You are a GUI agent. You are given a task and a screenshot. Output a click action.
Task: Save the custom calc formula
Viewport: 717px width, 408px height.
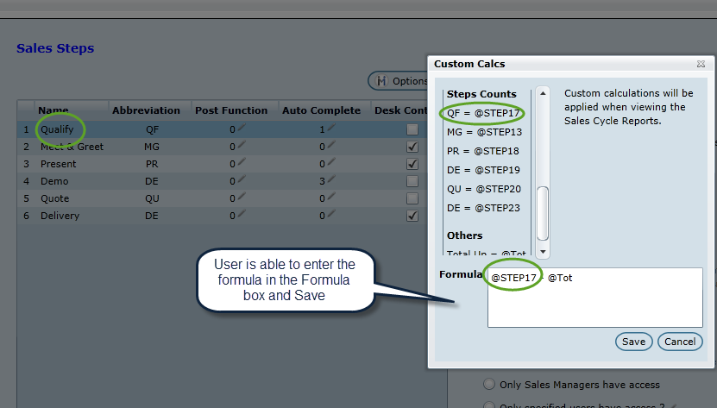633,342
